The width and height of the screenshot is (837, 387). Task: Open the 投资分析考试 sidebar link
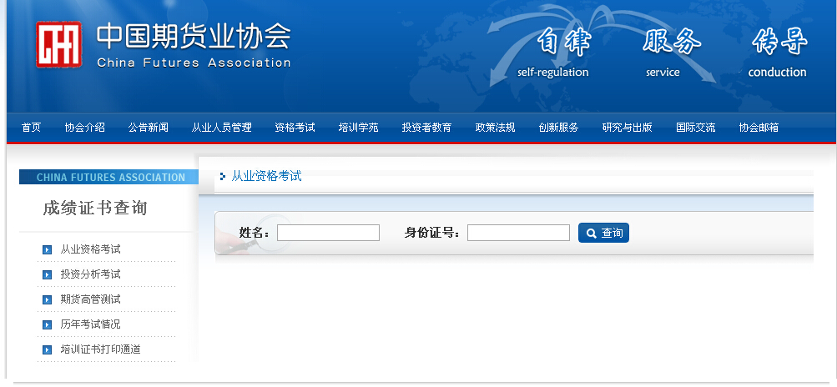tap(90, 274)
